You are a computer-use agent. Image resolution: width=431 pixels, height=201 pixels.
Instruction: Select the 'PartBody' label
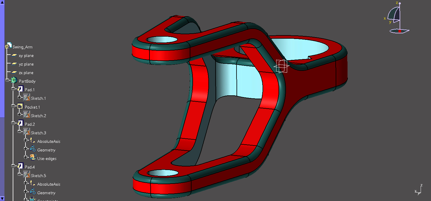(x=27, y=81)
